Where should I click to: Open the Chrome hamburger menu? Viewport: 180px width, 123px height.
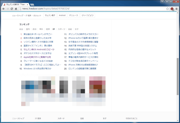176,9
